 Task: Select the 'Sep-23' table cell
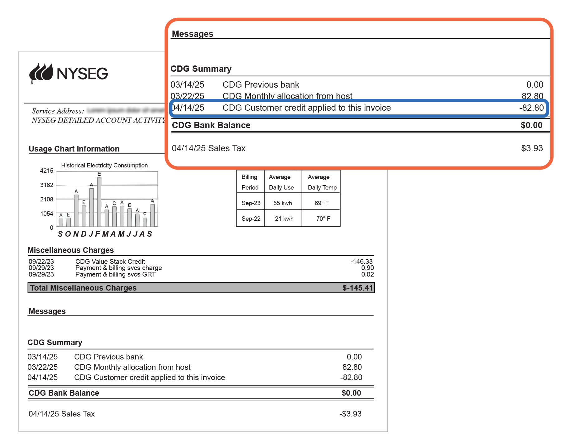click(x=251, y=203)
